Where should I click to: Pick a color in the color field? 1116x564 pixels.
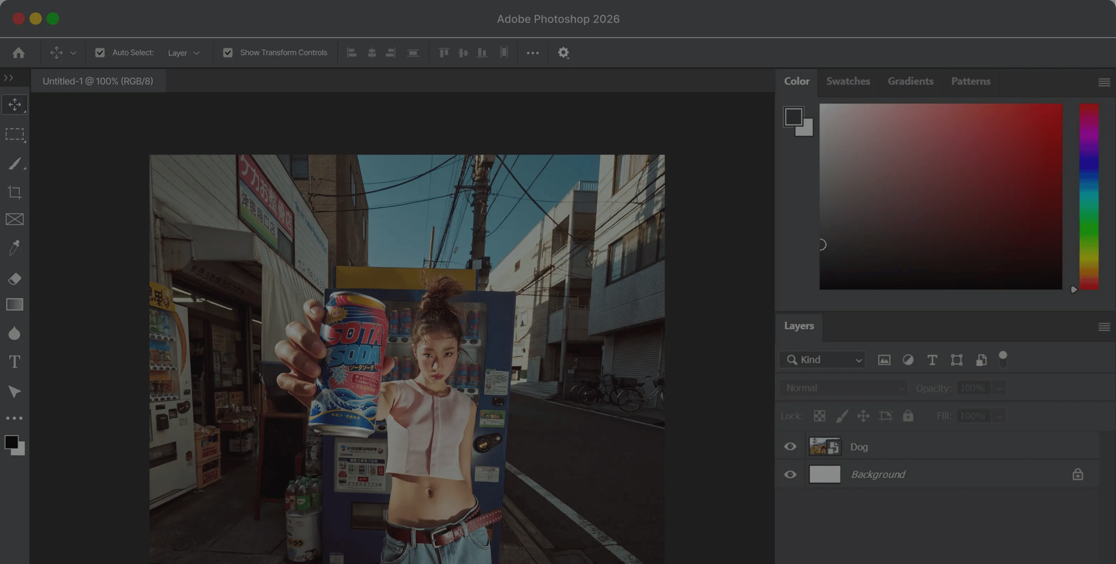(x=940, y=196)
